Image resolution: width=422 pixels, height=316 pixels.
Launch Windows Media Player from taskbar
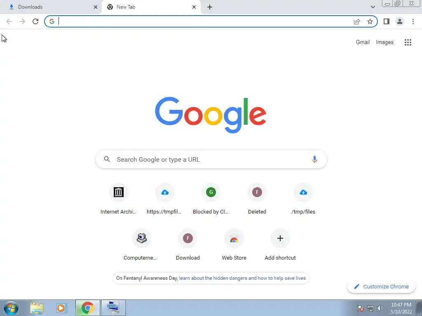62,308
